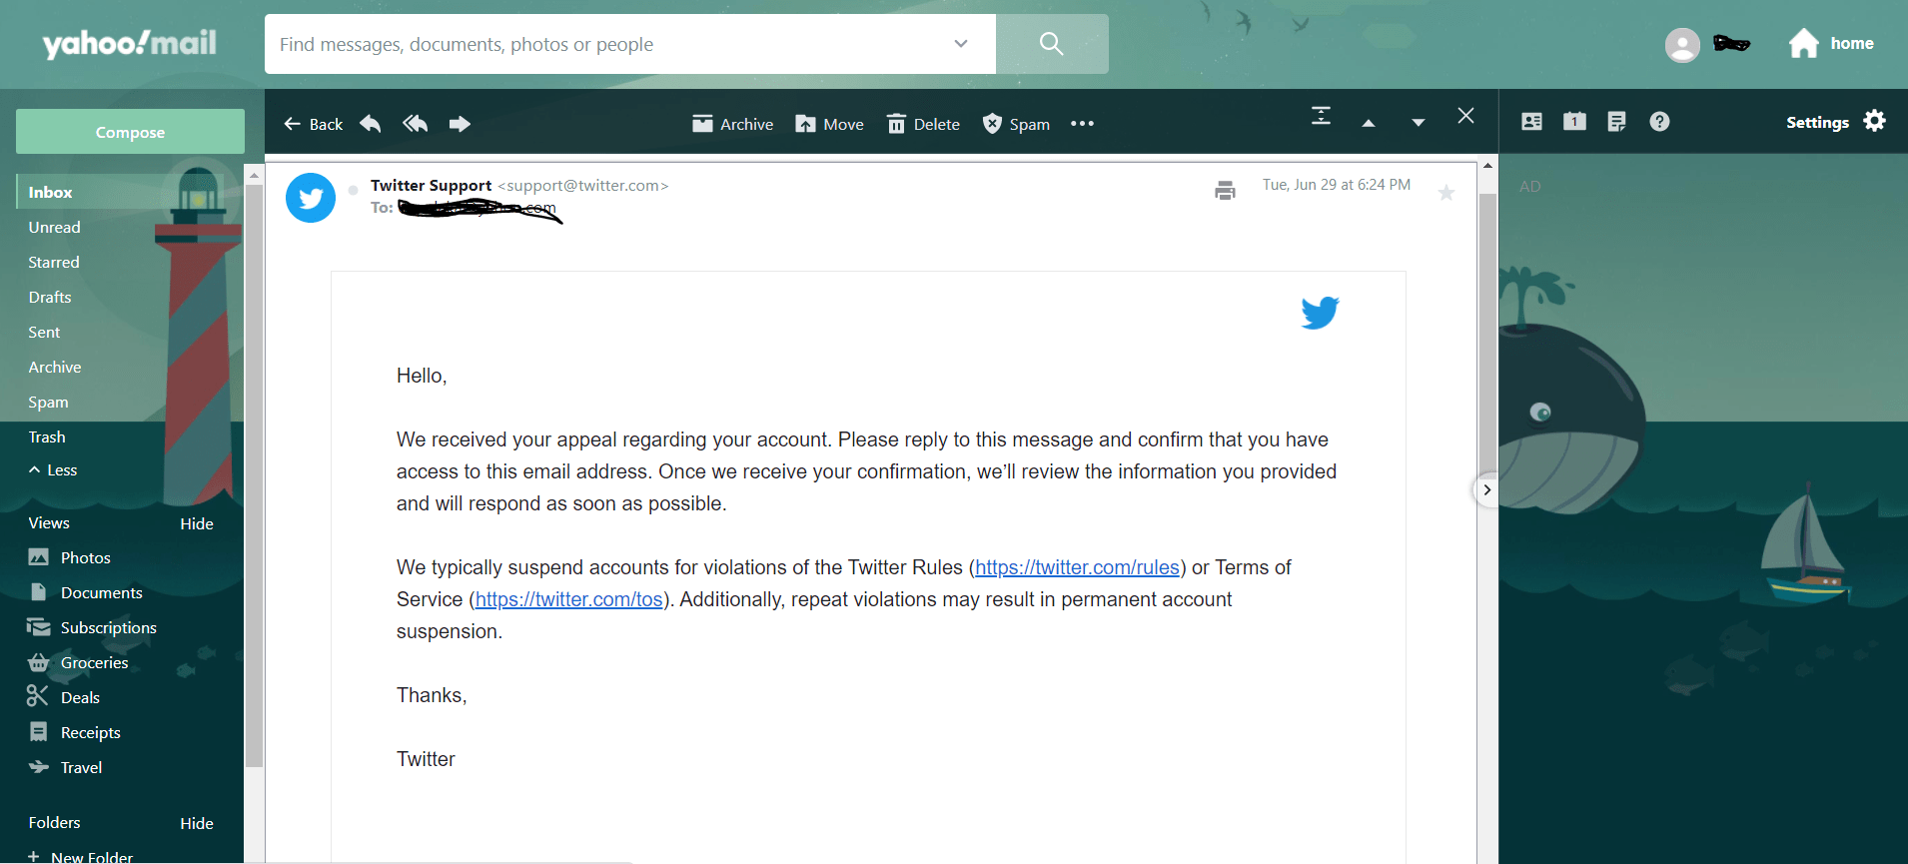Click the message scrollbar up arrow
This screenshot has height=864, width=1908.
pos(1487,165)
